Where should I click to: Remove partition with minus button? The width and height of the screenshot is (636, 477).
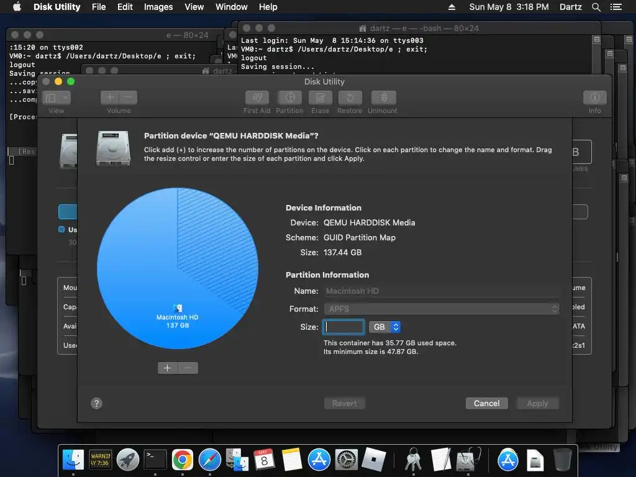pyautogui.click(x=188, y=368)
